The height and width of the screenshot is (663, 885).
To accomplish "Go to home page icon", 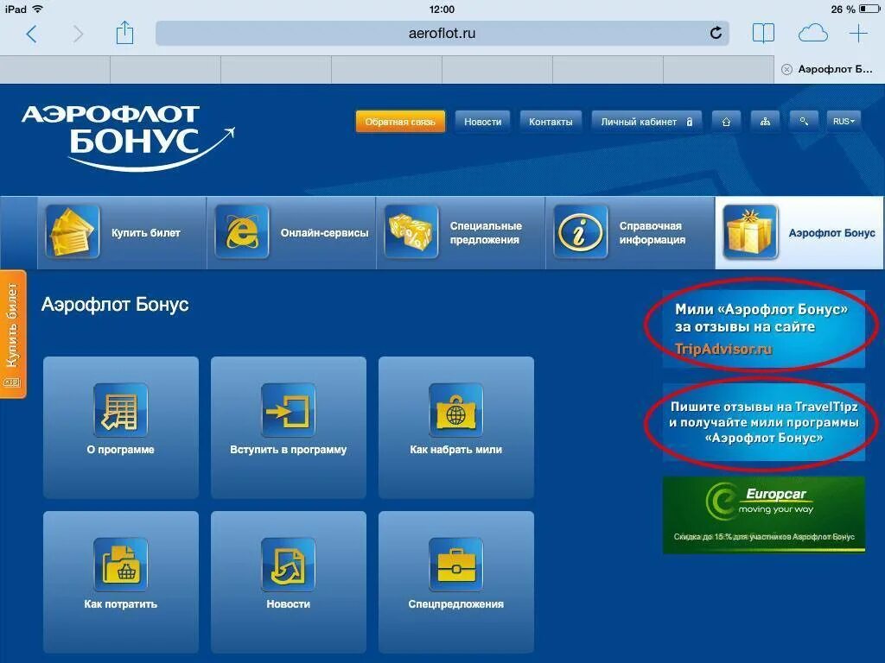I will pos(726,122).
